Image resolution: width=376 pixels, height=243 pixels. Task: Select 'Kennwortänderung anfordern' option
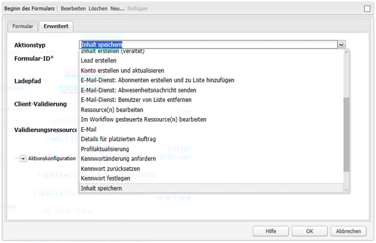(211, 159)
